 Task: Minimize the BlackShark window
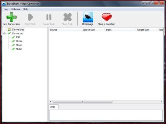(145, 3)
